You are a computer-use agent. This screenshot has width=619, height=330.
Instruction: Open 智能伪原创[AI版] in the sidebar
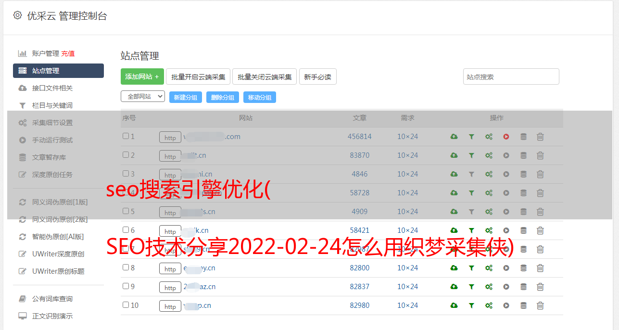point(58,237)
